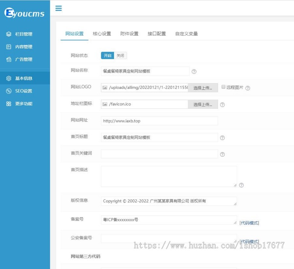The image size is (294, 269).
Task: Click image icon in 网站LOGO field
Action: 105,88
